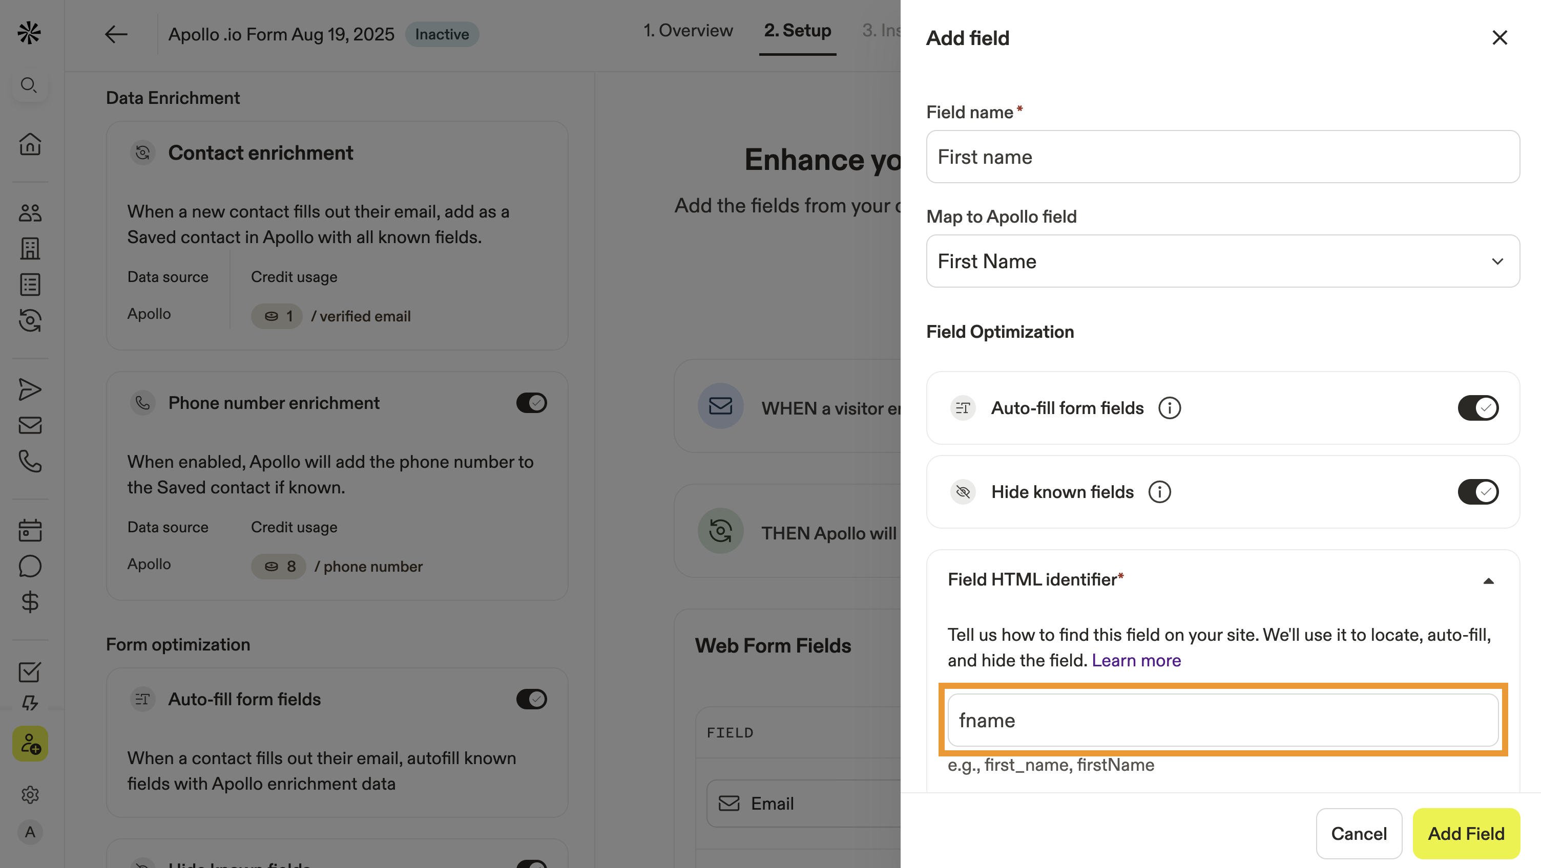
Task: Click the Auto-fill form fields info icon
Action: [x=1170, y=408]
